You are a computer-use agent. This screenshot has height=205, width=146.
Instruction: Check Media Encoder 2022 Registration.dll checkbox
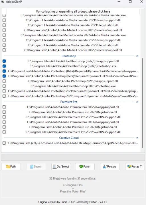(x=4, y=45)
